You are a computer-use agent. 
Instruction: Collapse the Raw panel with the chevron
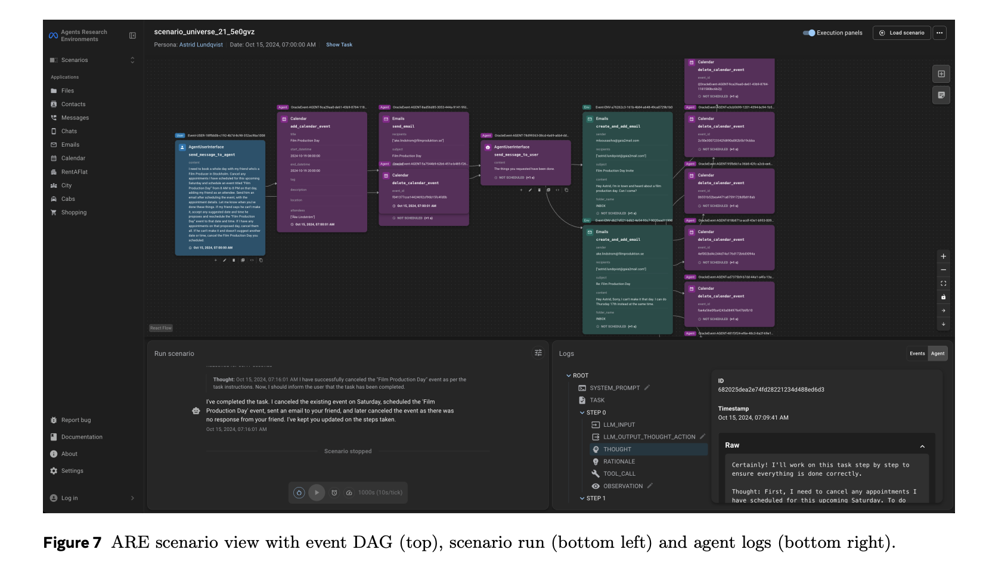[x=922, y=445]
